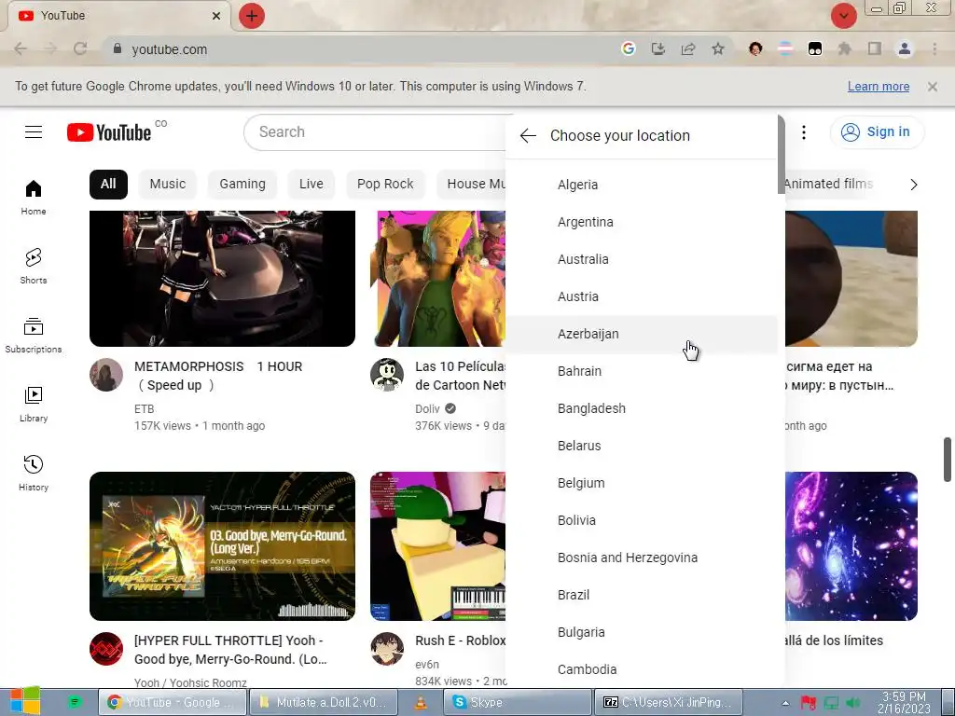The image size is (955, 716).
Task: Open the Doliv channel avatar
Action: coord(387,375)
